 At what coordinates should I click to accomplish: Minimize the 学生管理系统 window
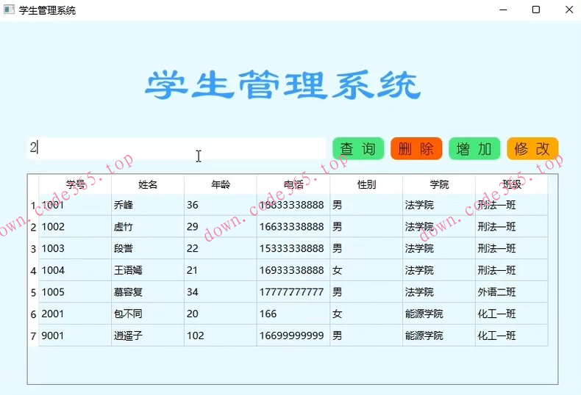(x=503, y=10)
